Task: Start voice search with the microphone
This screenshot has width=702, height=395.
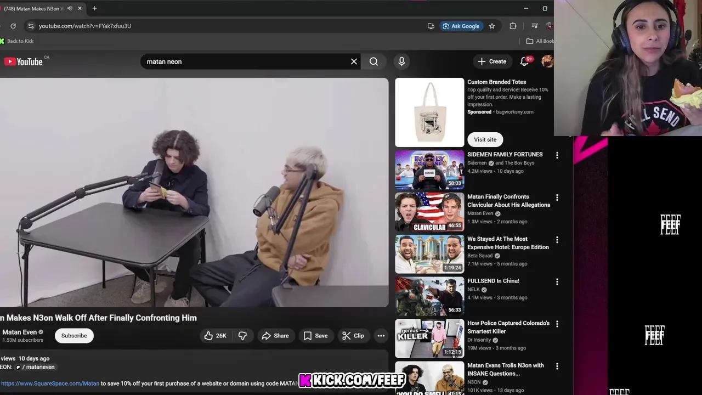Action: 401,61
